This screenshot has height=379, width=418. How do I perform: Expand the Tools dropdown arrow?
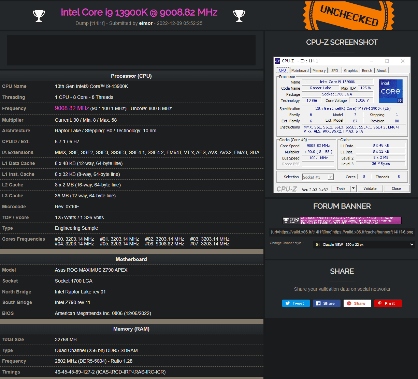pos(354,188)
